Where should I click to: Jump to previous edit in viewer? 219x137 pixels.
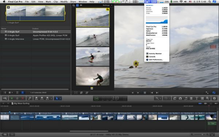[x=152, y=93]
